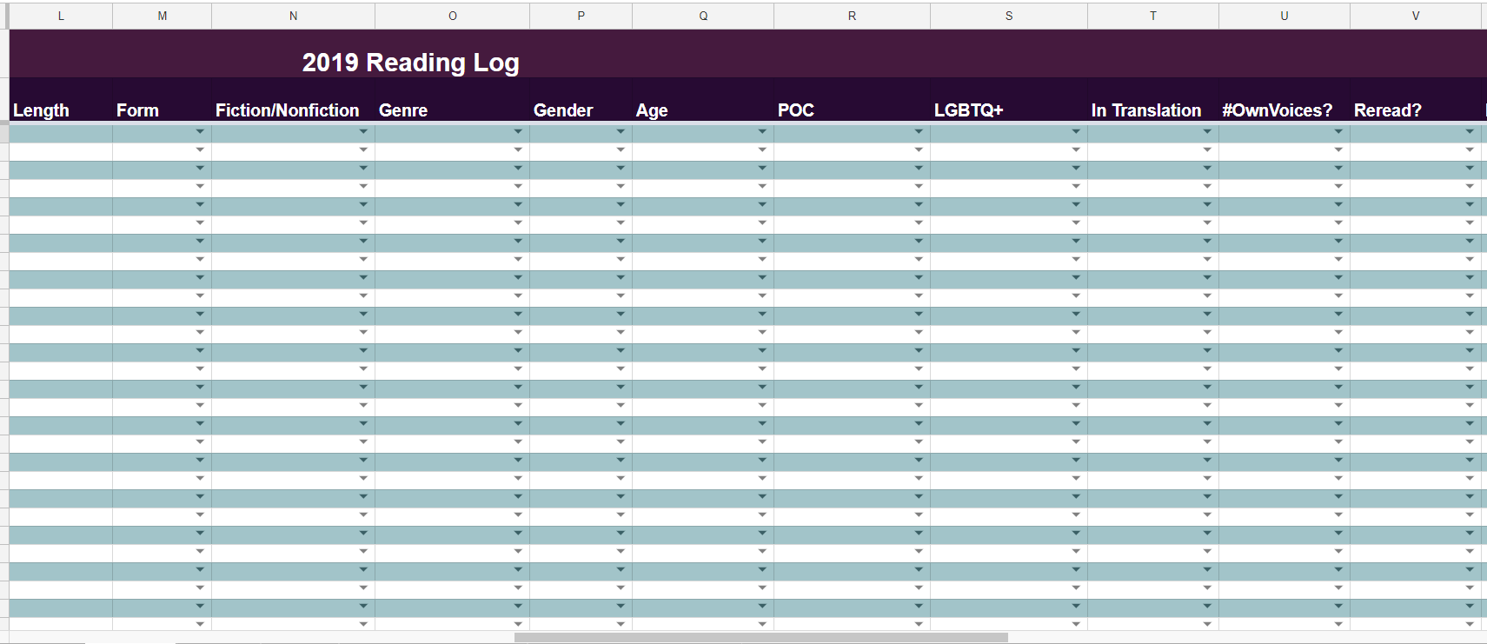Click the first empty cell under Length
Image resolution: width=1487 pixels, height=644 pixels.
point(61,132)
